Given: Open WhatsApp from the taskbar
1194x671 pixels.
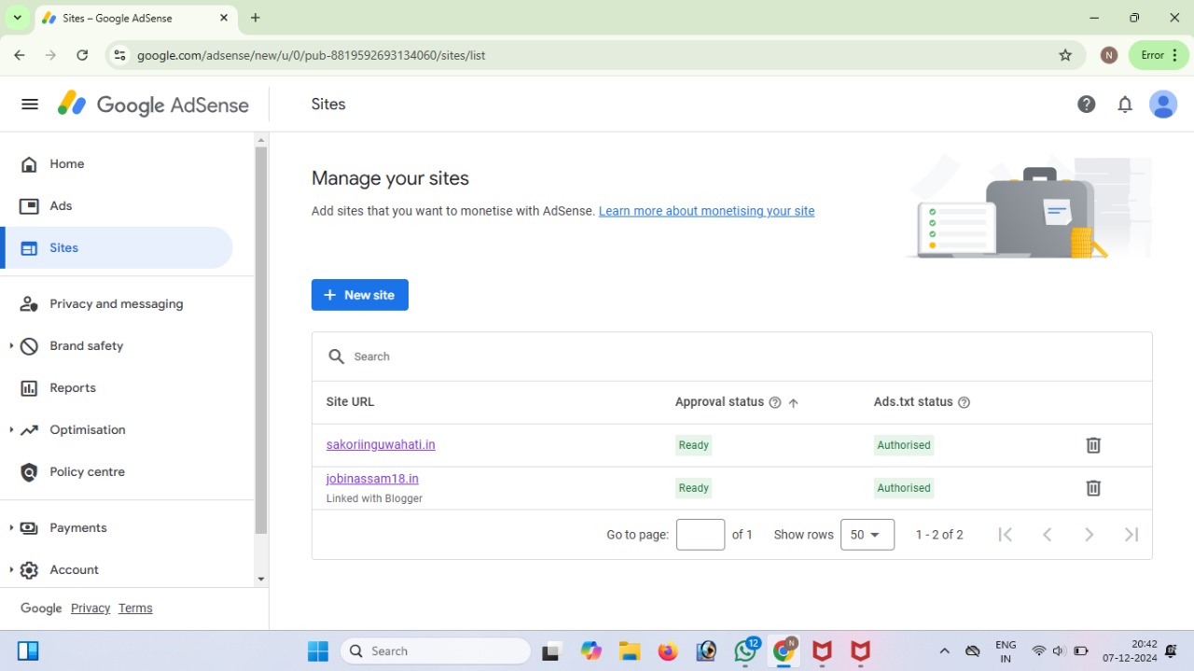Looking at the screenshot, I should tap(745, 651).
